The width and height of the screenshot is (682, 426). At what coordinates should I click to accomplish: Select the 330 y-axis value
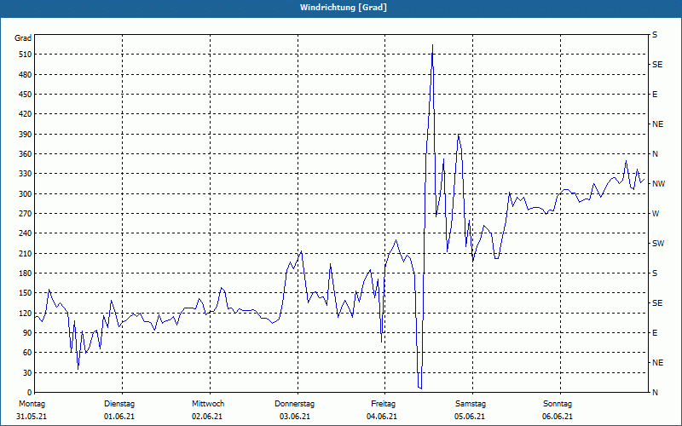25,174
